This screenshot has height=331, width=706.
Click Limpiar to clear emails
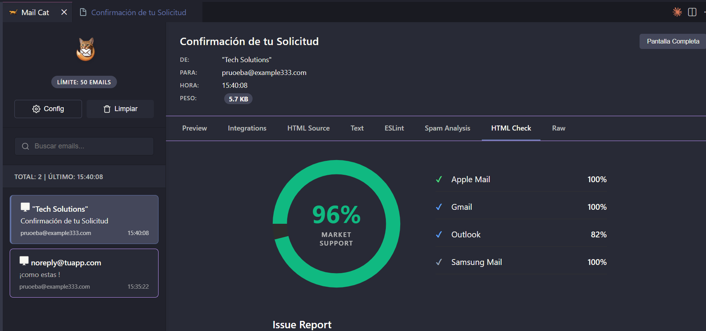120,109
